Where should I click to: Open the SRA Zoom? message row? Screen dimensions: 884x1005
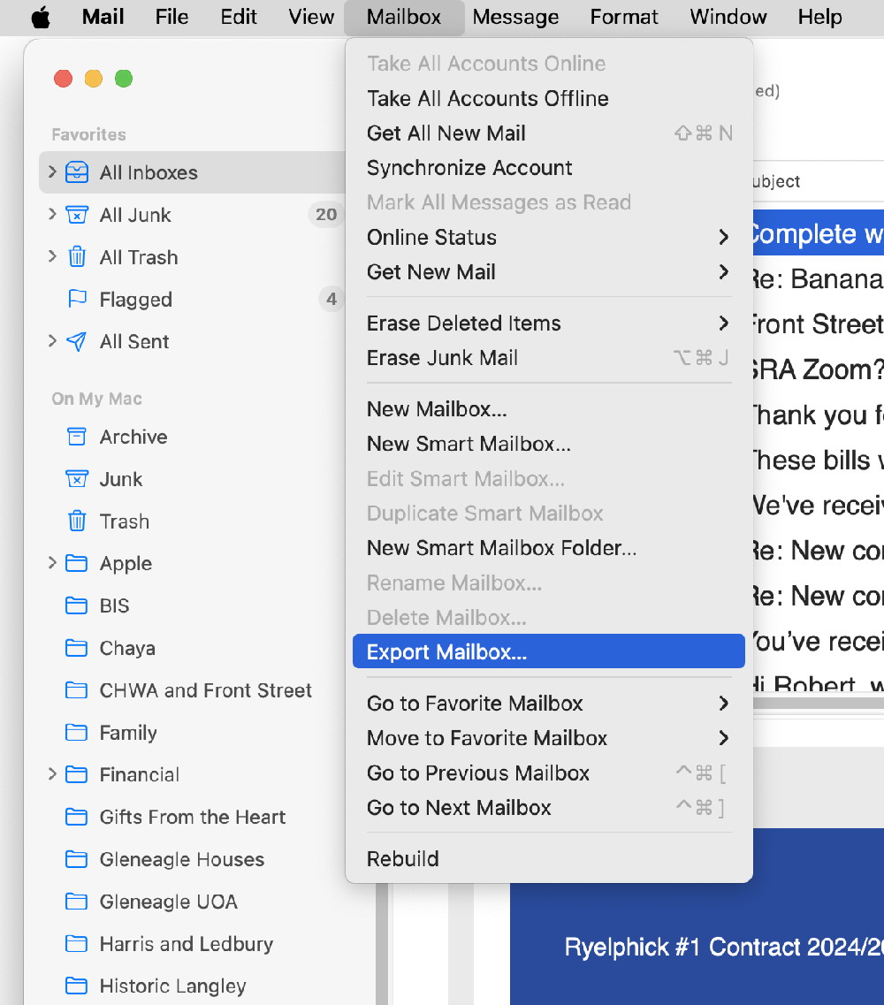(819, 369)
